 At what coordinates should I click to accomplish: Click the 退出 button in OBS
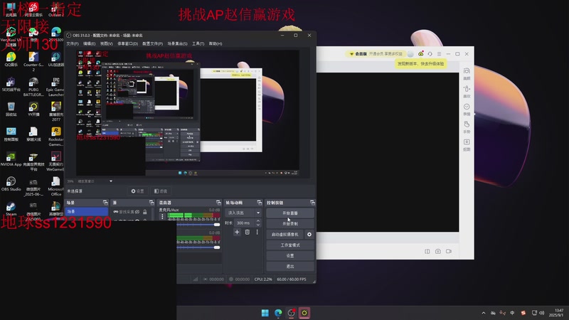[x=290, y=266]
